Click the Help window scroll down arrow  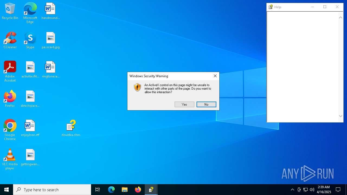(341, 116)
